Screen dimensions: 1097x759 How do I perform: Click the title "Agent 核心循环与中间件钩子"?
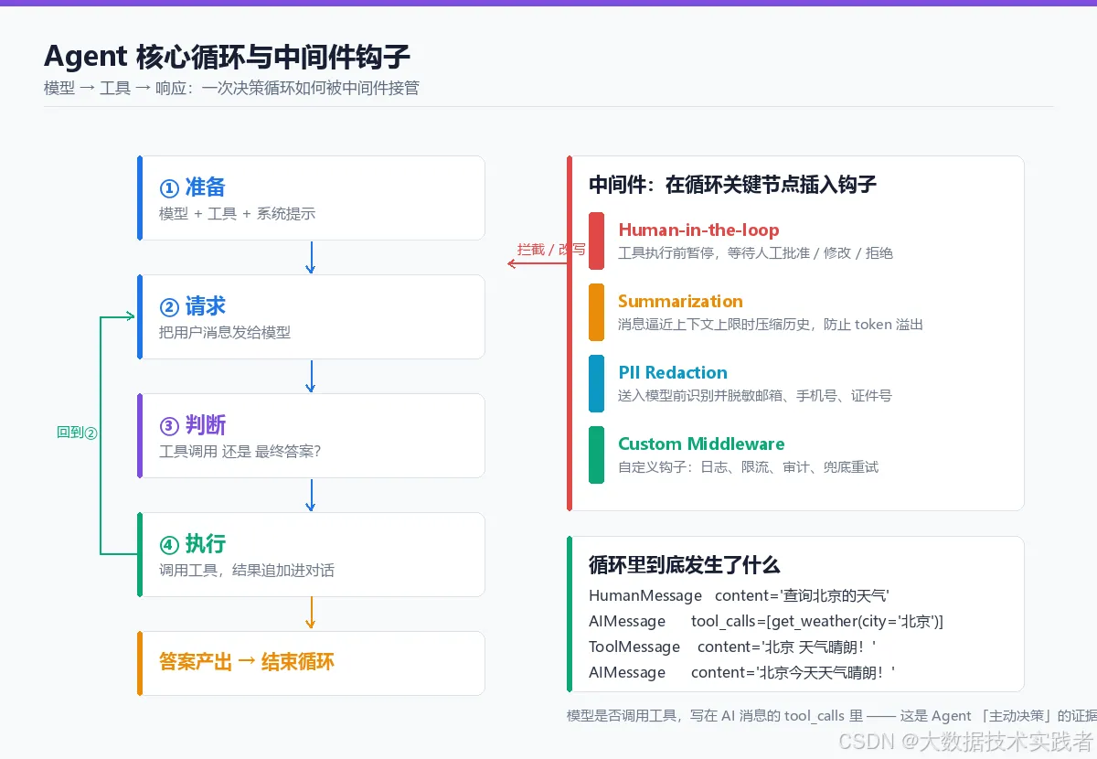pos(227,57)
